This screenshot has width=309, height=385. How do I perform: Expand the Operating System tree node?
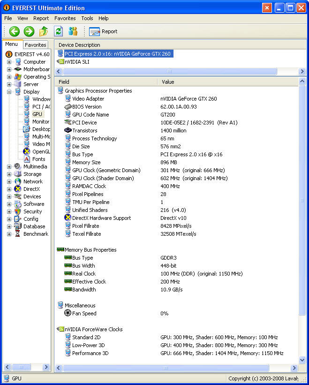[9, 77]
